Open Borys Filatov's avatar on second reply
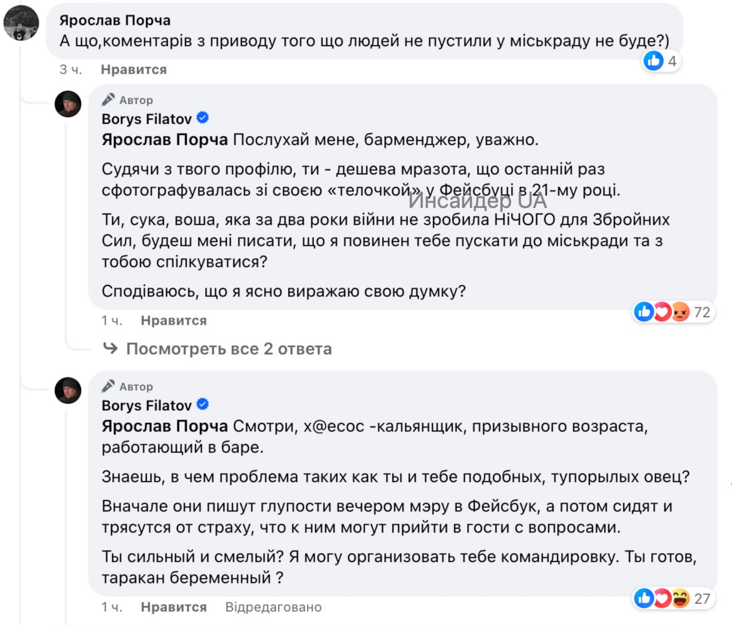The image size is (732, 625). point(68,391)
